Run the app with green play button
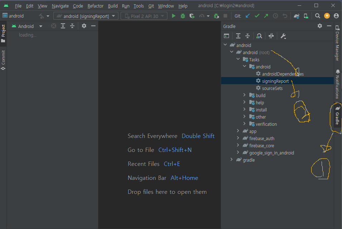The width and height of the screenshot is (342, 229). [174, 16]
